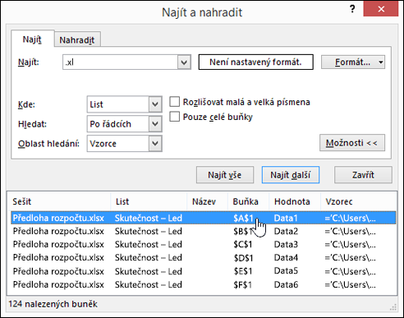Select the result row with cell $E$1
Screen dimensions: 404x318
pos(203,271)
